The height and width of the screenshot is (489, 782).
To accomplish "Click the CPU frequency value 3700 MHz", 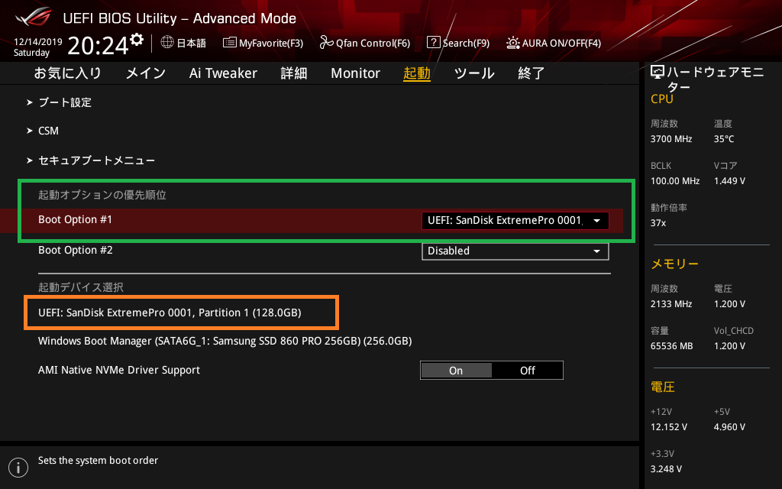I will pyautogui.click(x=671, y=139).
